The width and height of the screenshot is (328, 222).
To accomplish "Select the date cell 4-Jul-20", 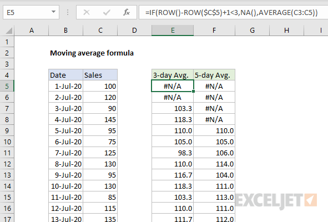I will (65, 119).
